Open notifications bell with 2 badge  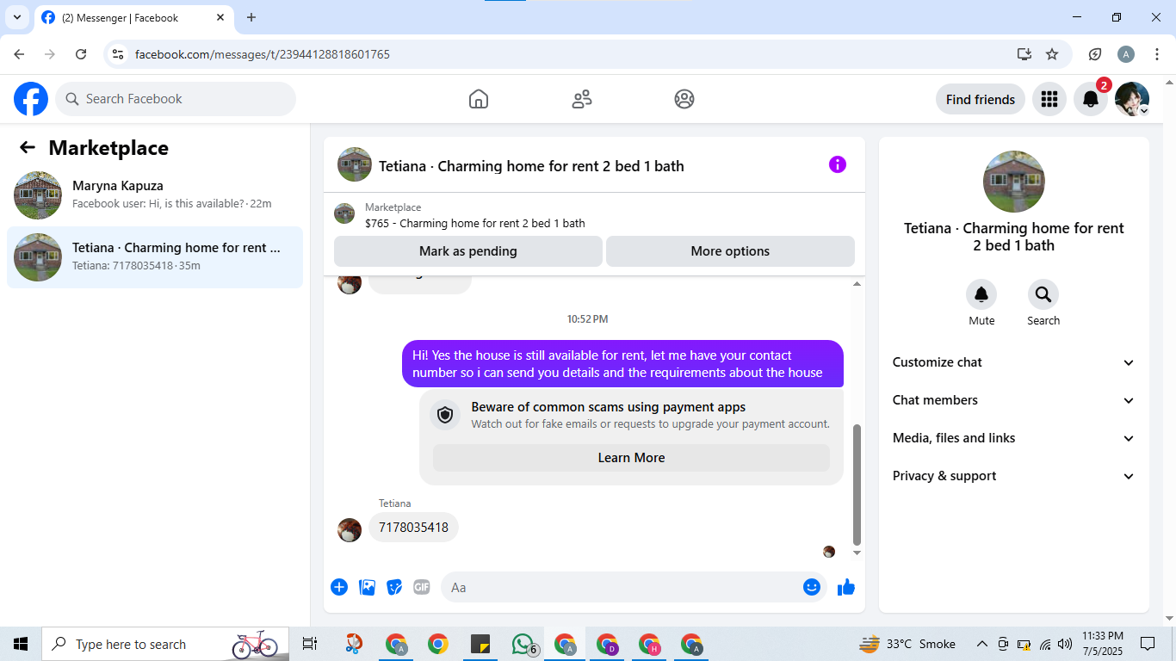point(1091,99)
